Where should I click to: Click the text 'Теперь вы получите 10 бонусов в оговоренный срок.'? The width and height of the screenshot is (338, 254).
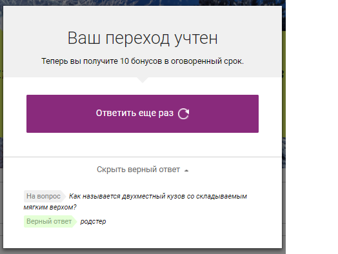click(x=143, y=61)
